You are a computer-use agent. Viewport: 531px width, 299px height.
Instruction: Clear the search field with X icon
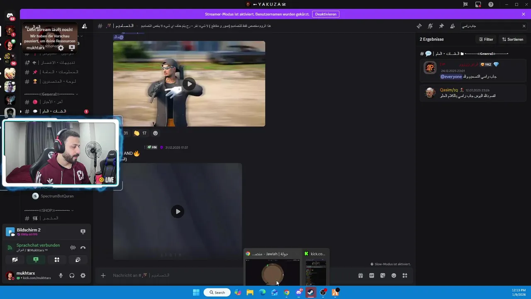coord(524,26)
